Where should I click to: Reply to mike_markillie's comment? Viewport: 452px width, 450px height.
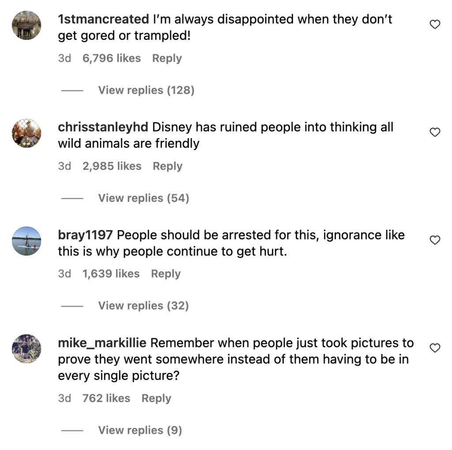coord(156,398)
